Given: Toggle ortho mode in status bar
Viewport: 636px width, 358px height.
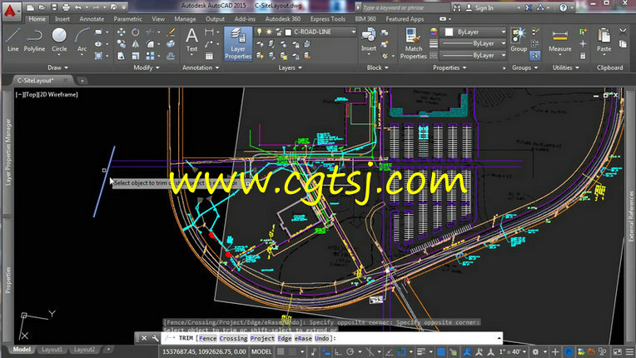Looking at the screenshot, I should coord(337,351).
